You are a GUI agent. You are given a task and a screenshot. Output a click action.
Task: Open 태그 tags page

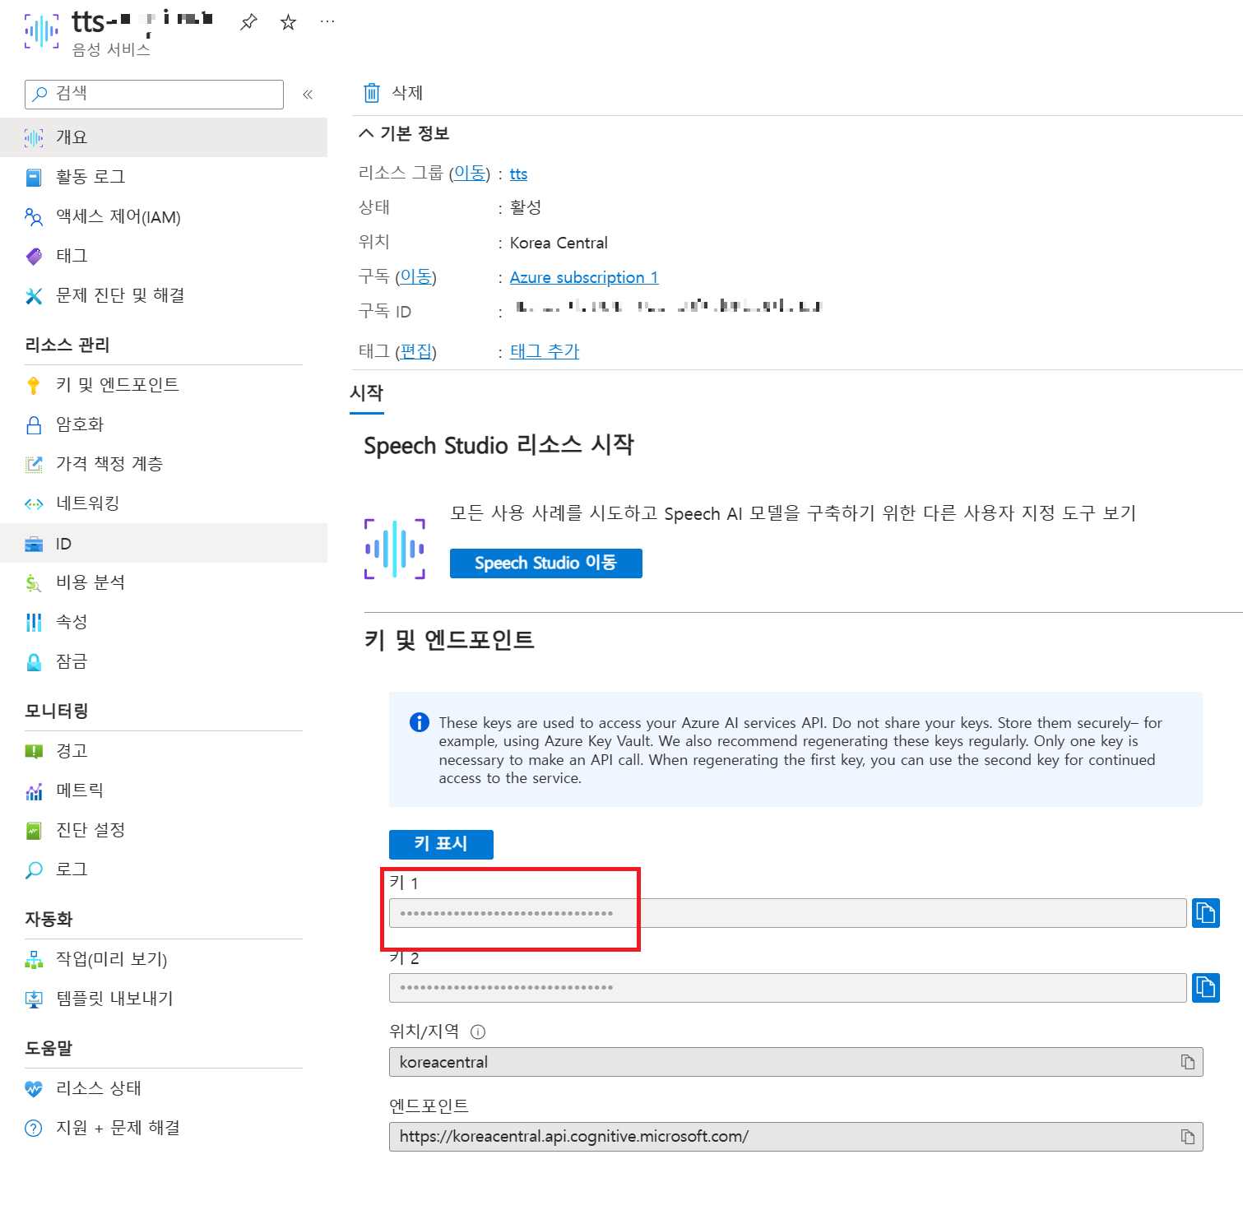164,256
